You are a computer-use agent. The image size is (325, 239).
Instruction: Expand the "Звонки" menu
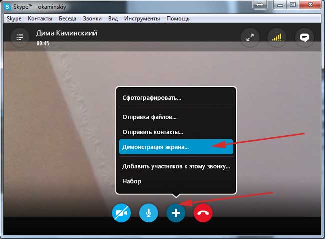(x=92, y=19)
